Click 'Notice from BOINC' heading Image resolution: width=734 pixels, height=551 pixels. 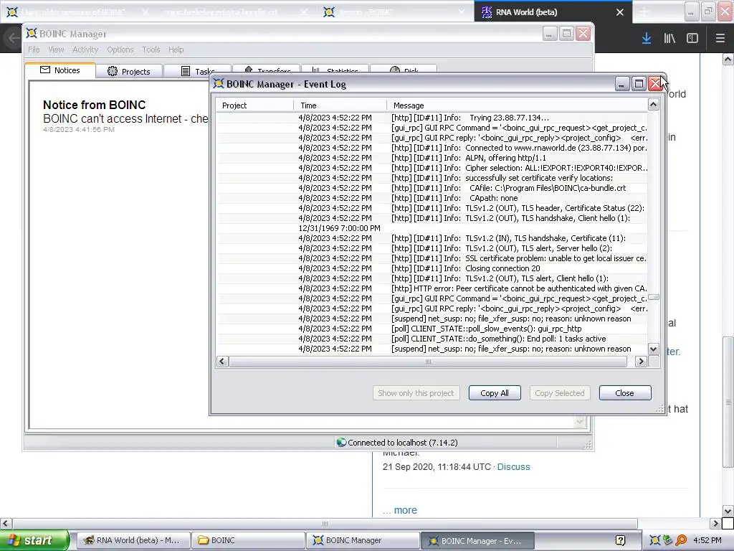94,105
